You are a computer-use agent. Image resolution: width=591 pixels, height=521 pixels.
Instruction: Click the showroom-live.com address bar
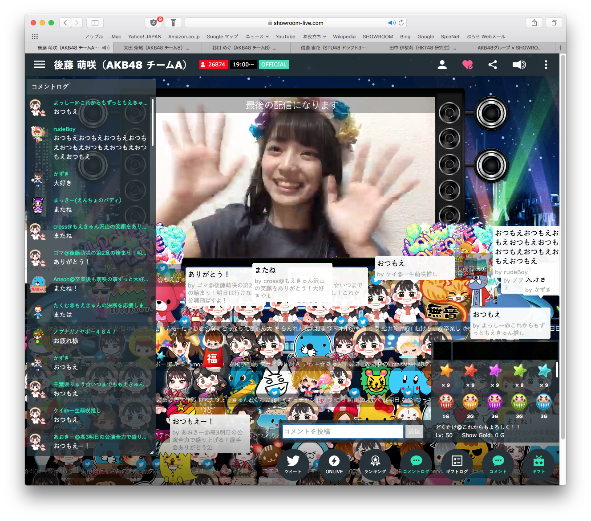click(295, 23)
